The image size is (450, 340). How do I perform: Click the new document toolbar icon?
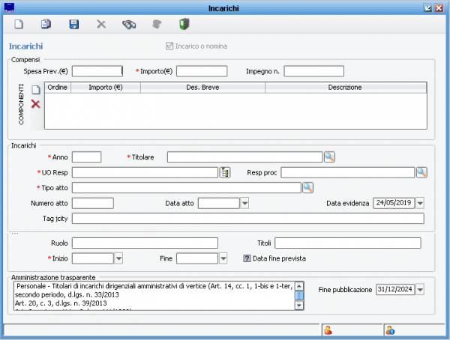19,25
